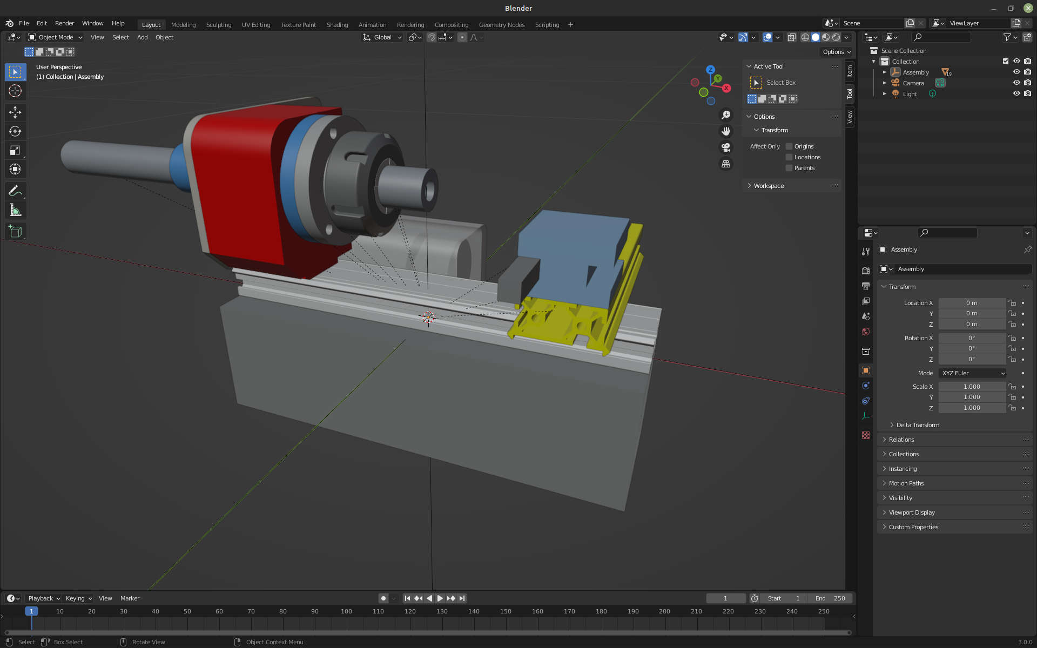Open the File menu
Viewport: 1037px width, 648px height.
click(x=24, y=23)
